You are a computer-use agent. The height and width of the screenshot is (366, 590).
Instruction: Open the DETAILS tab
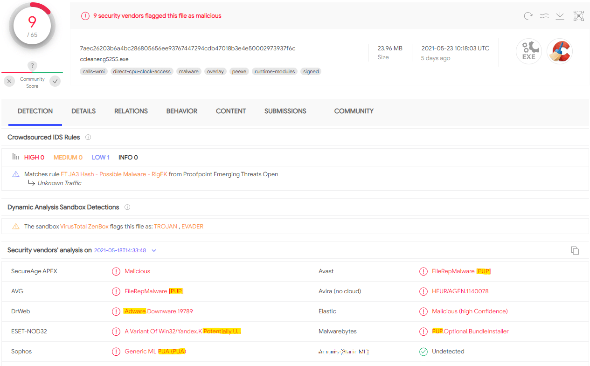tap(83, 111)
